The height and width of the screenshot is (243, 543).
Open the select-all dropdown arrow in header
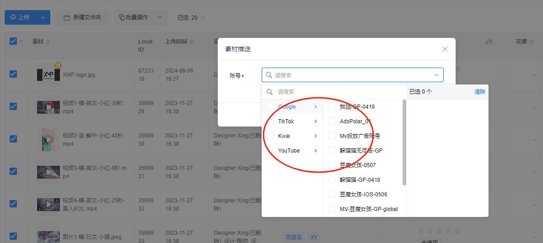click(21, 42)
